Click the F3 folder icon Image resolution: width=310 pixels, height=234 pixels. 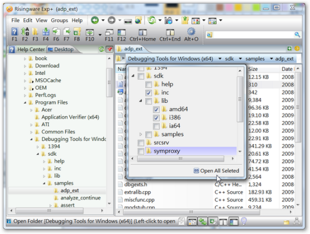(35, 31)
